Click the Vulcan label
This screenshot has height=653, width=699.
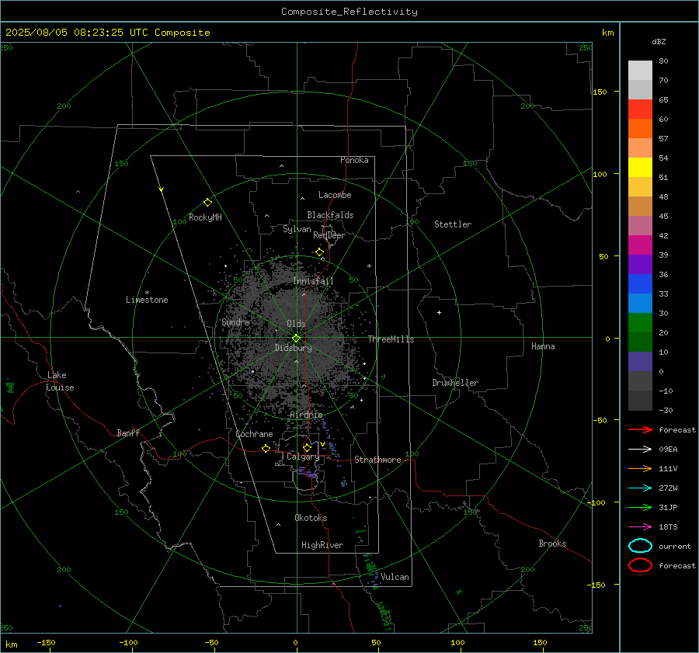[x=395, y=577]
